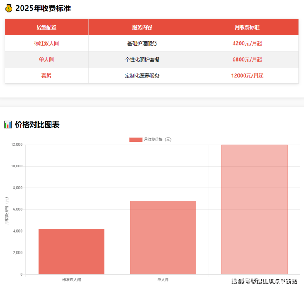304x288 pixels.
Task: Click the 单人间 bar in the chart
Action: click(x=163, y=238)
